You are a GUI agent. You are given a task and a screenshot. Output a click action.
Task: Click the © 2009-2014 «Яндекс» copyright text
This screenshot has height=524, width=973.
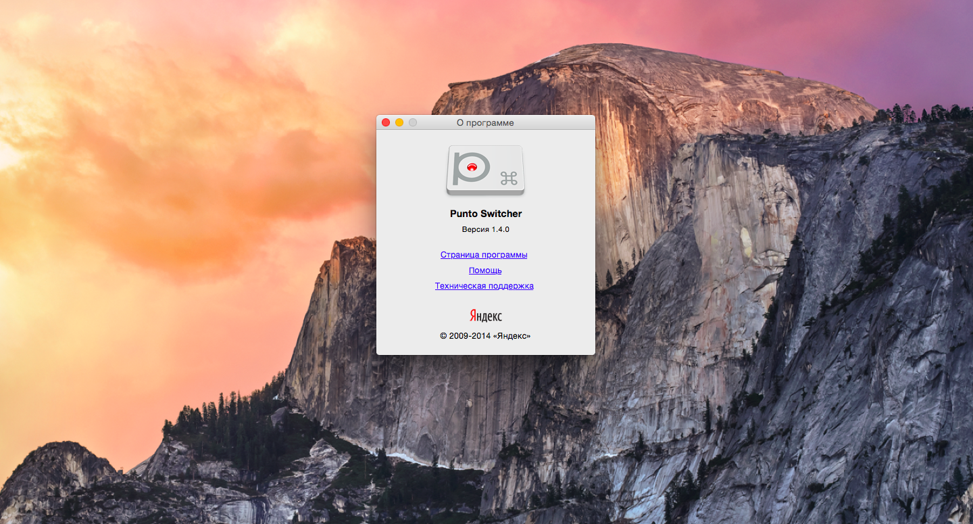(485, 335)
